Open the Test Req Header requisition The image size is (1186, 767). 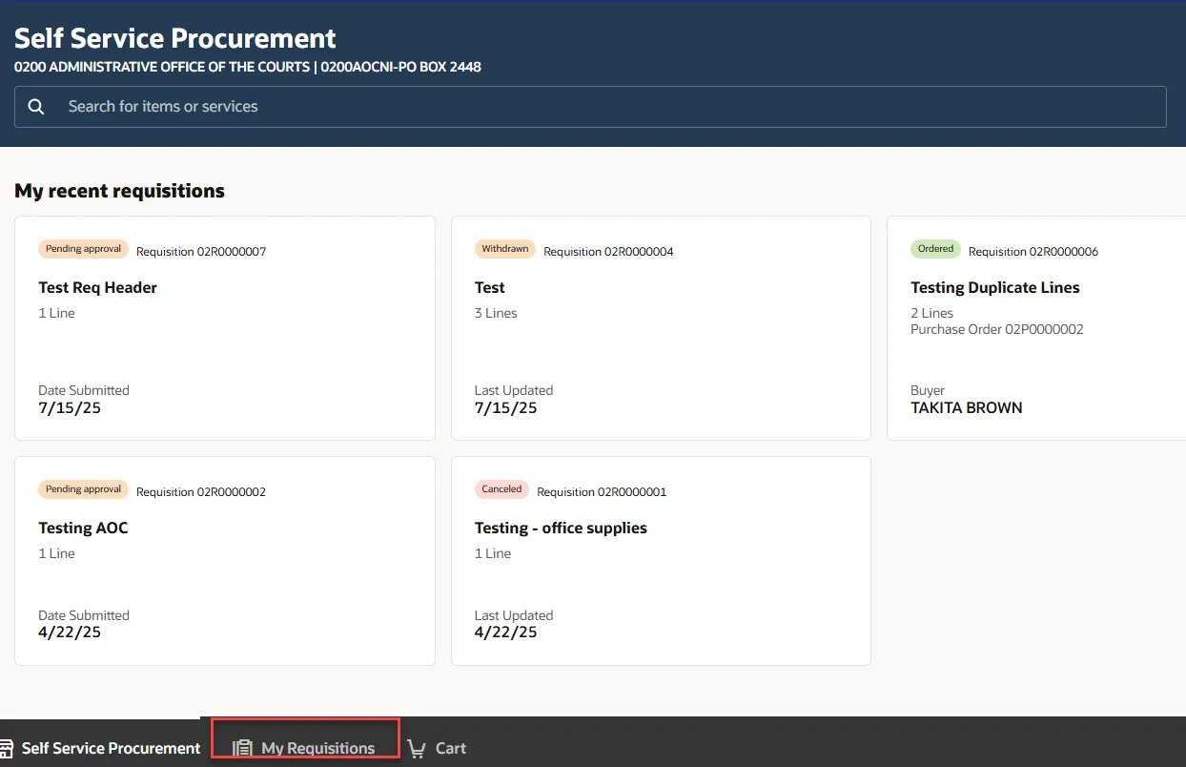(97, 287)
